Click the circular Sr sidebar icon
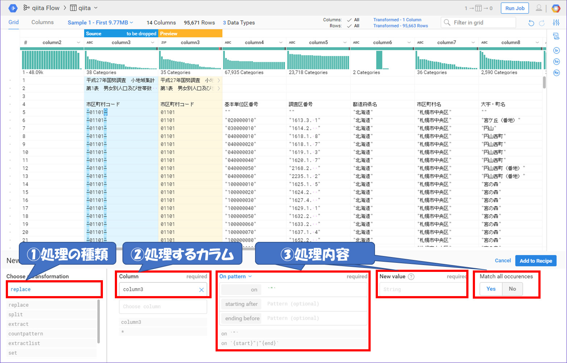Image resolution: width=567 pixels, height=363 pixels. pos(556,50)
